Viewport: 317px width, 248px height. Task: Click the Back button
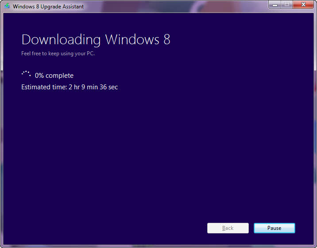point(228,228)
